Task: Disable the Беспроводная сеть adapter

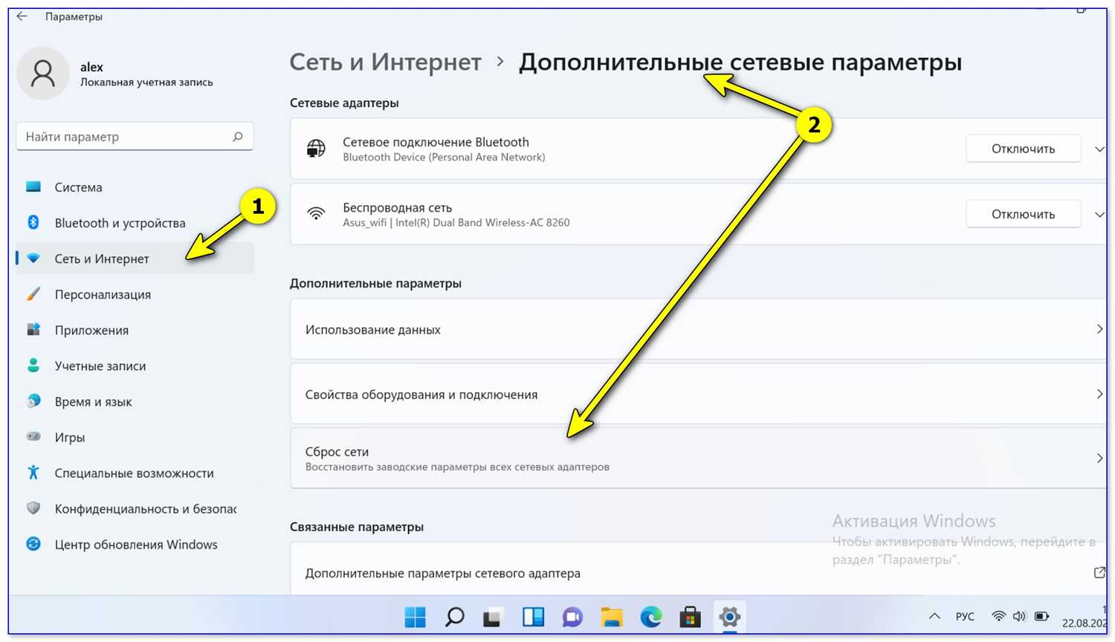Action: (x=1023, y=214)
